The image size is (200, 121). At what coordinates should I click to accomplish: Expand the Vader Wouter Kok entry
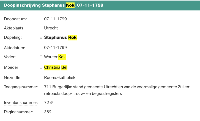41,57
